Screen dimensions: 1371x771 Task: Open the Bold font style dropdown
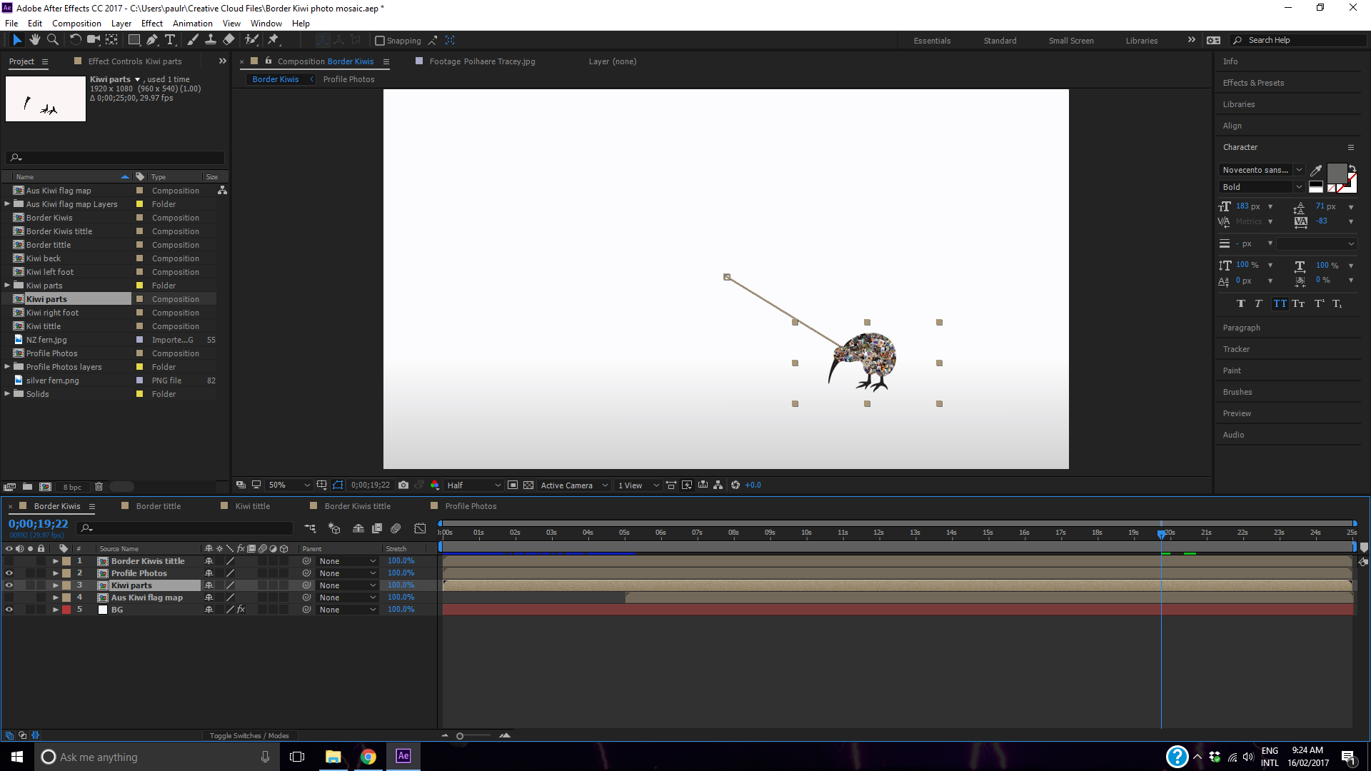1262,187
